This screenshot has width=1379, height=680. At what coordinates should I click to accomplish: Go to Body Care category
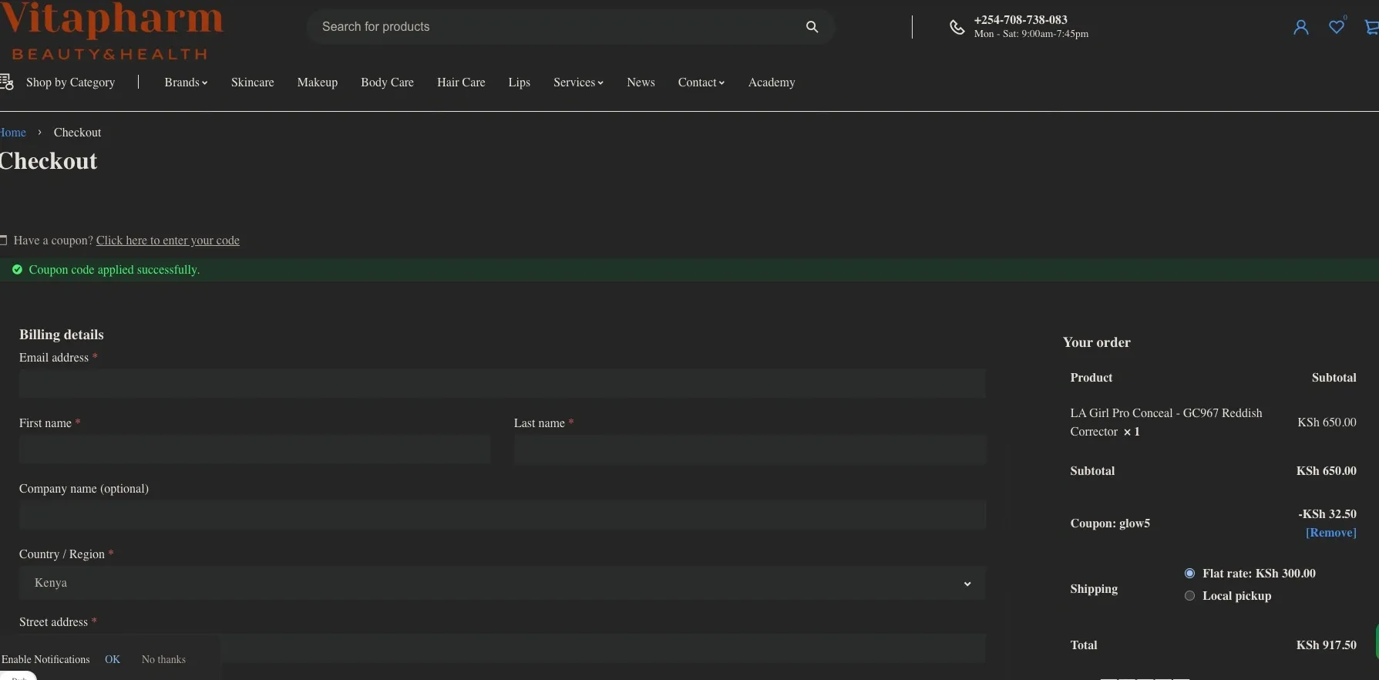point(387,82)
